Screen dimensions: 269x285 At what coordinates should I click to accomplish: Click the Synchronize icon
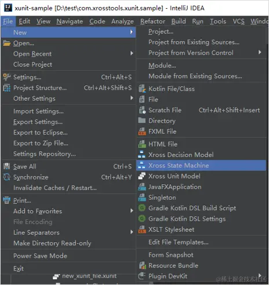click(x=7, y=177)
